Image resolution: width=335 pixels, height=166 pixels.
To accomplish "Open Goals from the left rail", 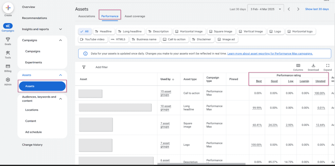I will pos(8,41).
